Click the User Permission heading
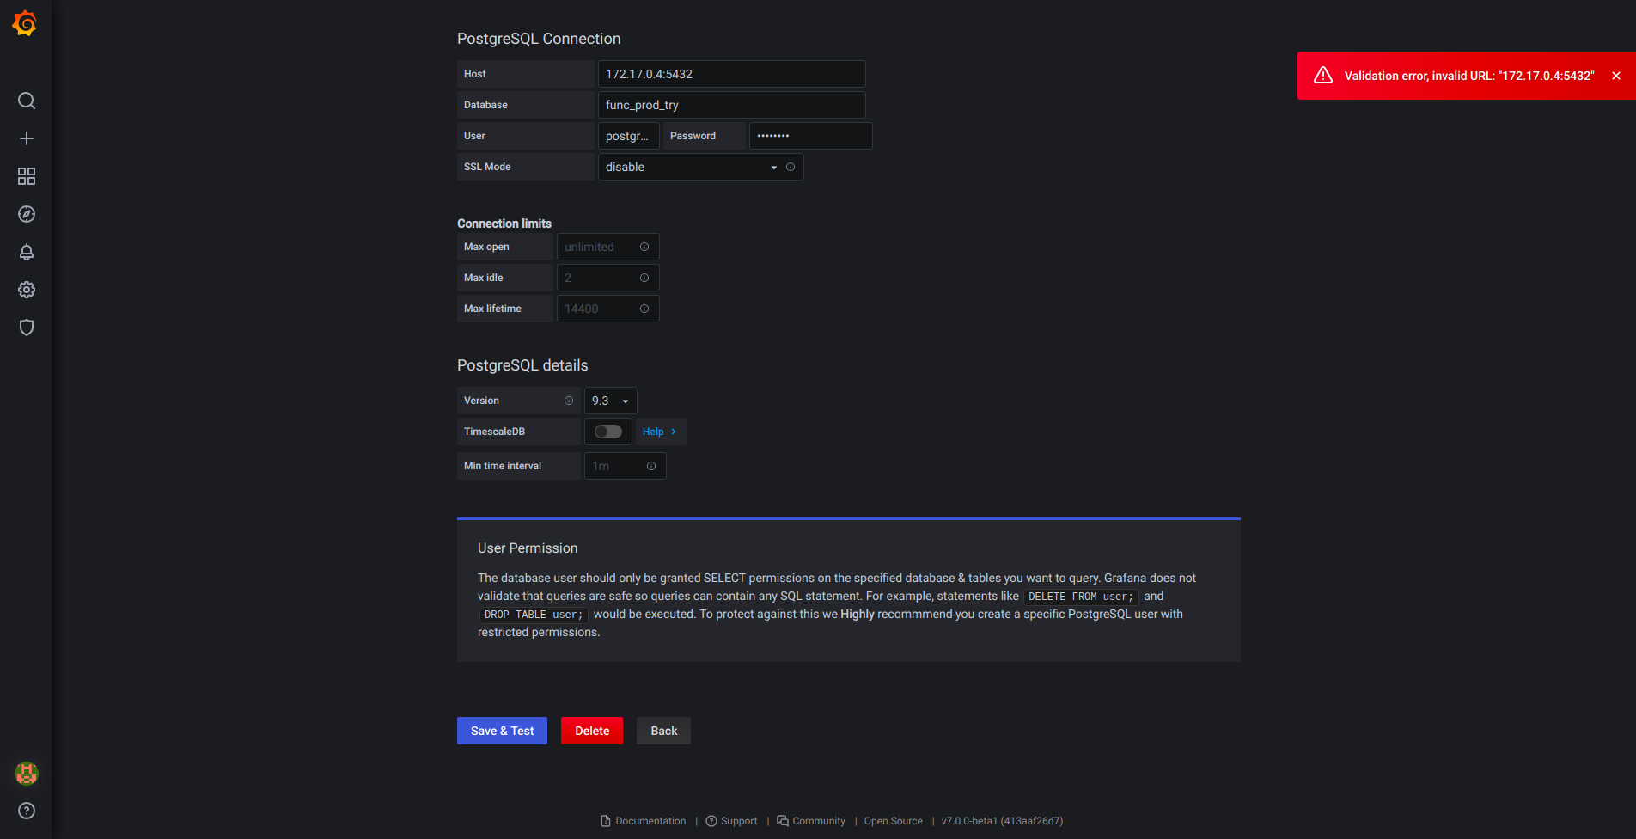The image size is (1636, 839). tap(528, 548)
